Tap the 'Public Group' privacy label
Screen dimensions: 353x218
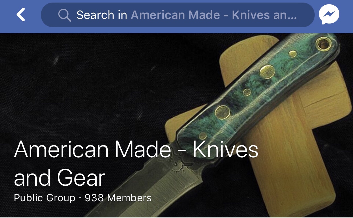(x=45, y=198)
